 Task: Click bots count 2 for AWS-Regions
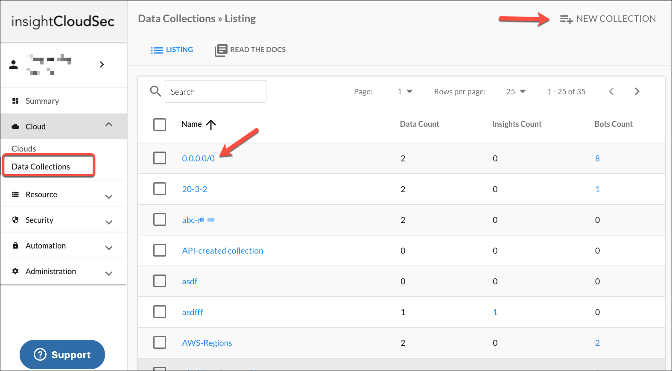(598, 343)
